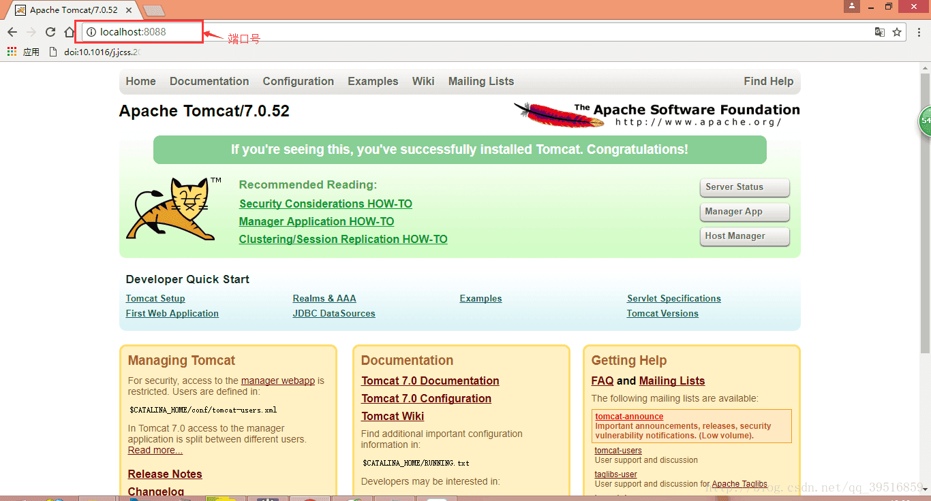Open the JDBC DataSources link
931x501 pixels.
coord(334,313)
